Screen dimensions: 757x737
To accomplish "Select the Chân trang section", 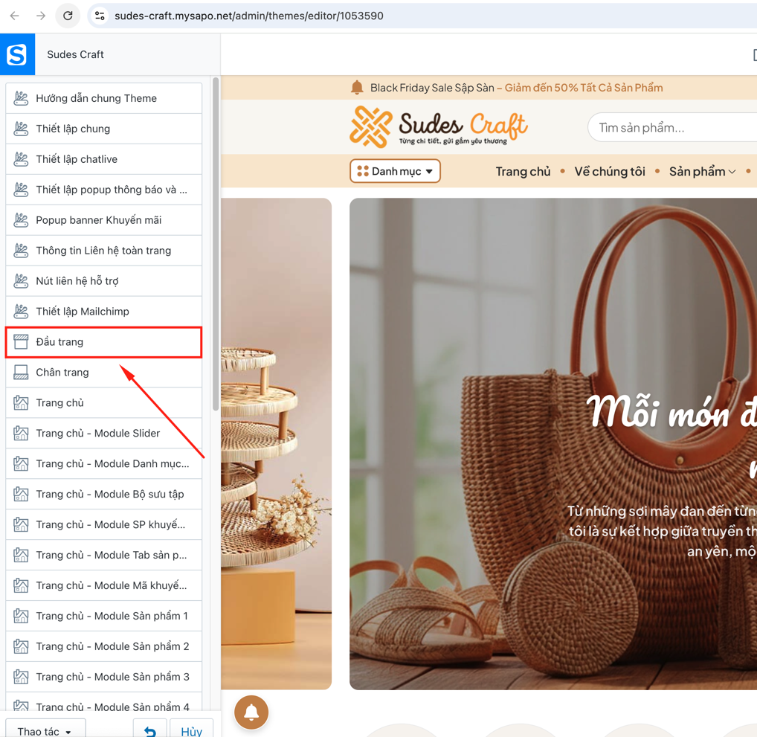I will (x=104, y=373).
